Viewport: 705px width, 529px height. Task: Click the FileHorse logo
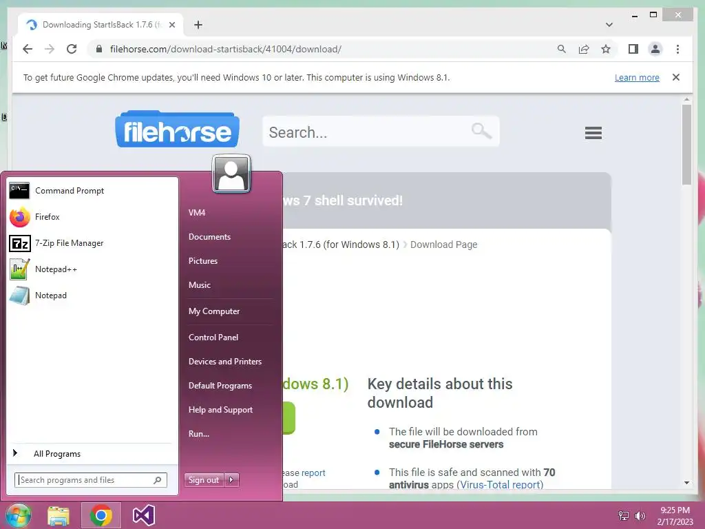[x=177, y=129]
